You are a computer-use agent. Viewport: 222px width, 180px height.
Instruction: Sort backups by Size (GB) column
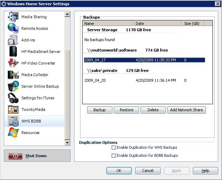point(194,23)
